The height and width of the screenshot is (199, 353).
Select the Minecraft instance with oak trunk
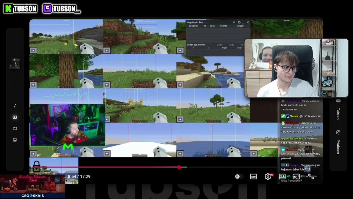[66, 71]
